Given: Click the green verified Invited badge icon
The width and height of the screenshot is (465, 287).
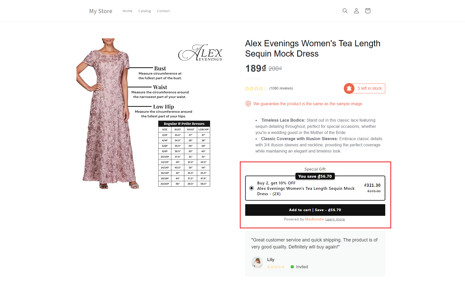Looking at the screenshot, I should point(292,267).
